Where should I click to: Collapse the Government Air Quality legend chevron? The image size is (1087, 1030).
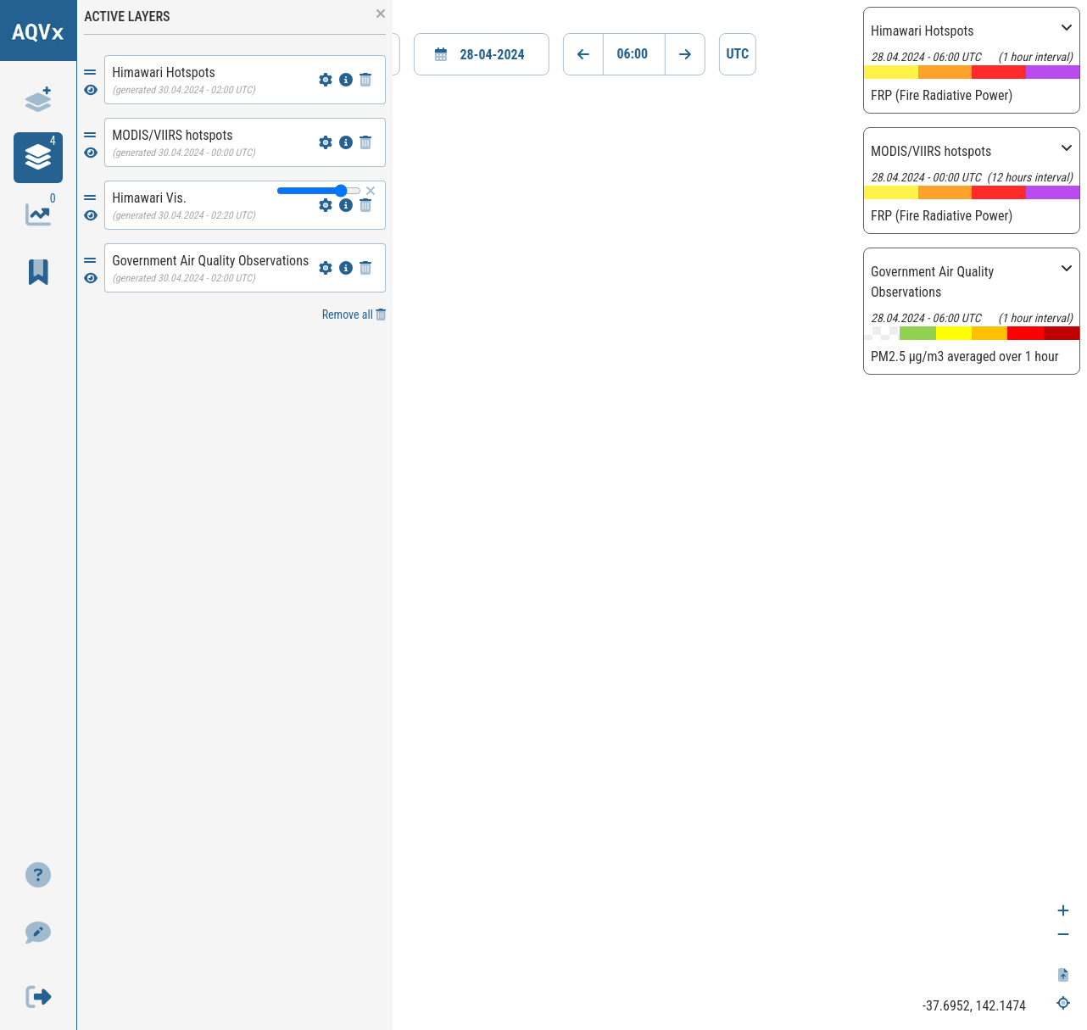point(1067,269)
